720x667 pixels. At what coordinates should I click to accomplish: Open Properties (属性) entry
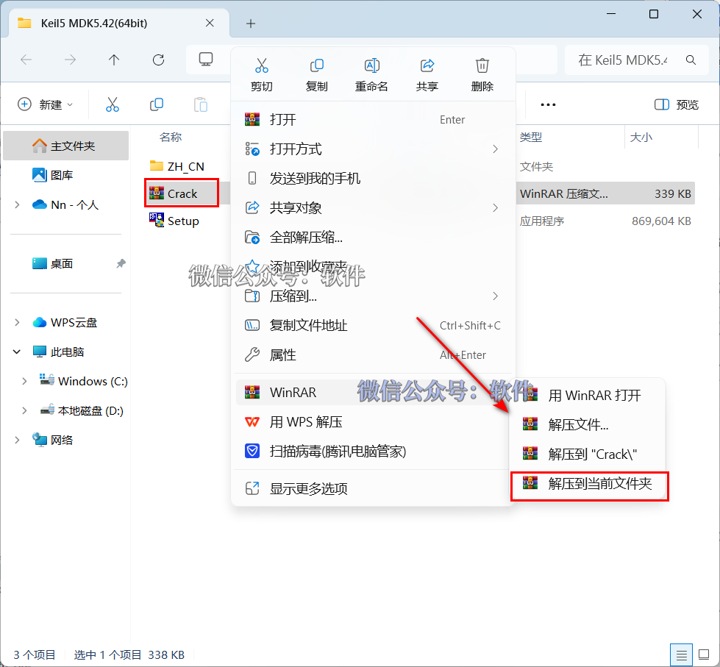pos(373,355)
